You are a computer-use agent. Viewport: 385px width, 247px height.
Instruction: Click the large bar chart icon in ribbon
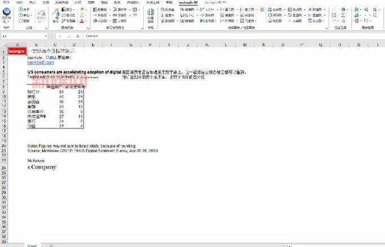click(150, 12)
